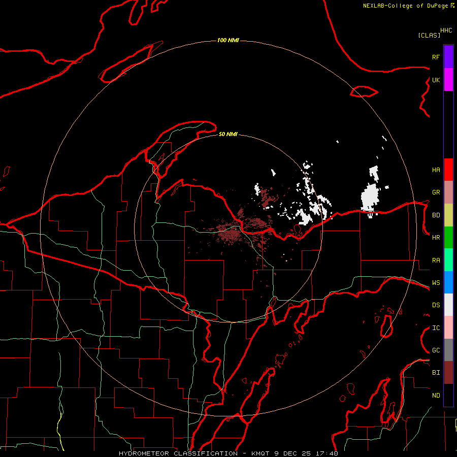The width and height of the screenshot is (457, 457).
Task: Click the Hydrometeor Classification KMQT timestamp caption
Action: pos(228,453)
